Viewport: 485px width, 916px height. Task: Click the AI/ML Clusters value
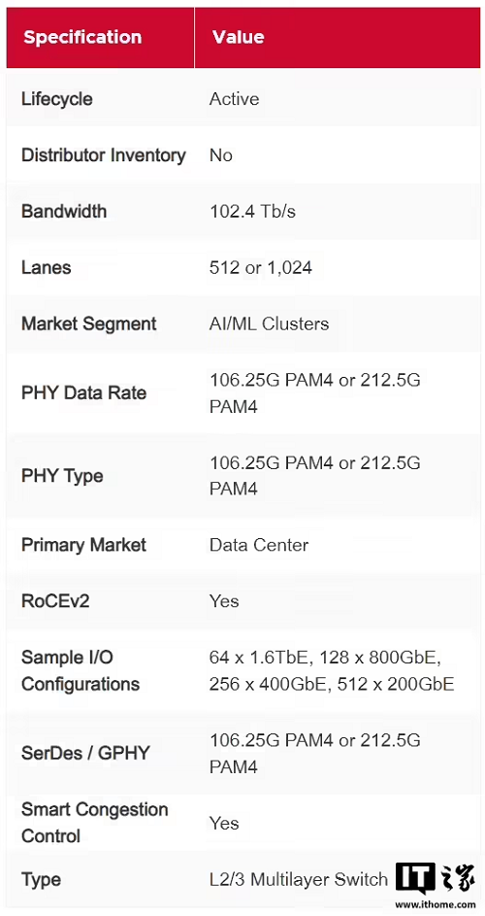[269, 323]
